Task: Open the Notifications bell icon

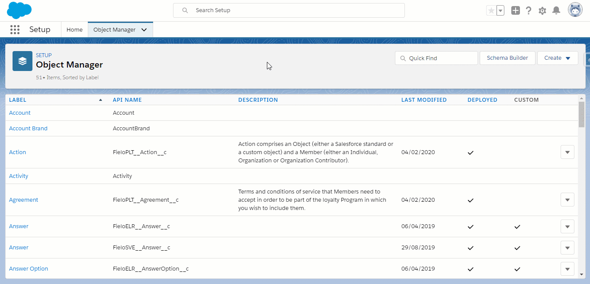Action: 557,10
